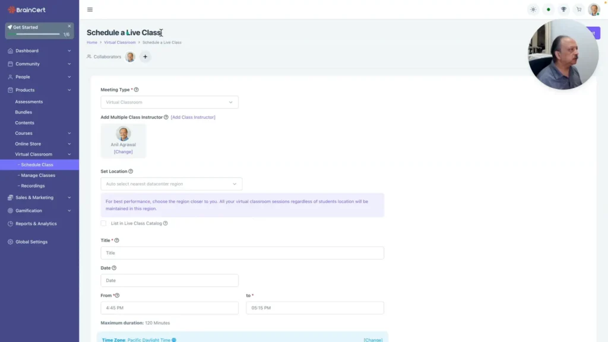
Task: Add a collaborator with plus button
Action: pyautogui.click(x=145, y=56)
